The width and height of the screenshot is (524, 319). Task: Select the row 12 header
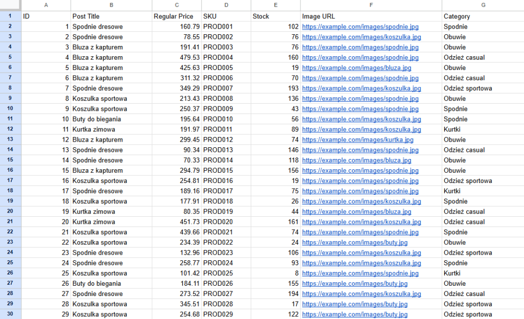tap(10, 129)
